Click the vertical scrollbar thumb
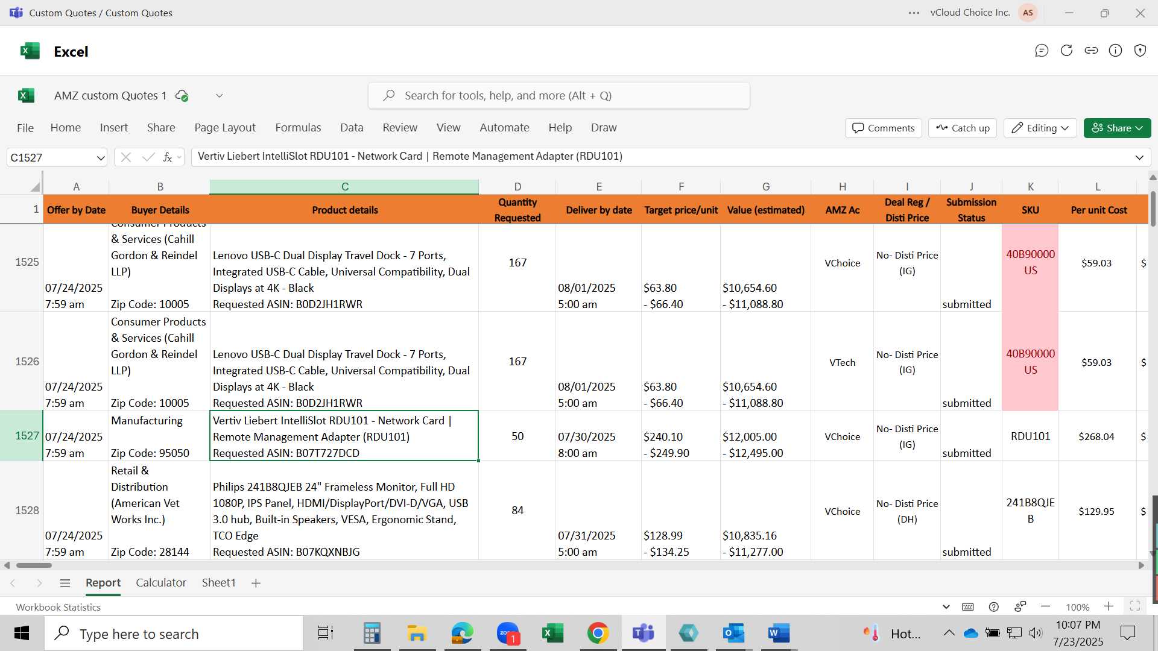 pos(1153,208)
